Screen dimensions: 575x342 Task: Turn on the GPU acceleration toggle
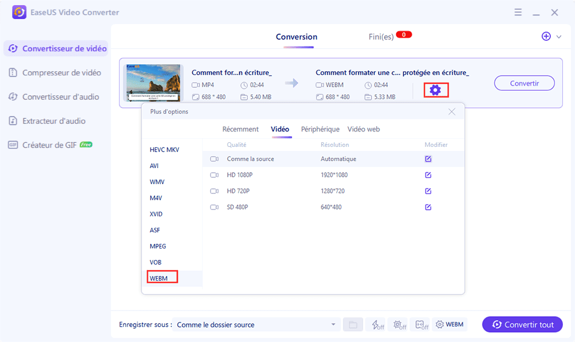(x=398, y=324)
